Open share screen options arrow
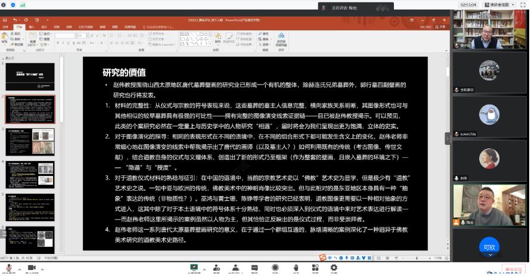The width and height of the screenshot is (531, 276). pos(204,269)
